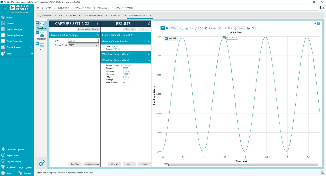Image resolution: width=326 pixels, height=176 pixels.
Task: Toggle the FFT enable checkbox
Action: pos(37,43)
